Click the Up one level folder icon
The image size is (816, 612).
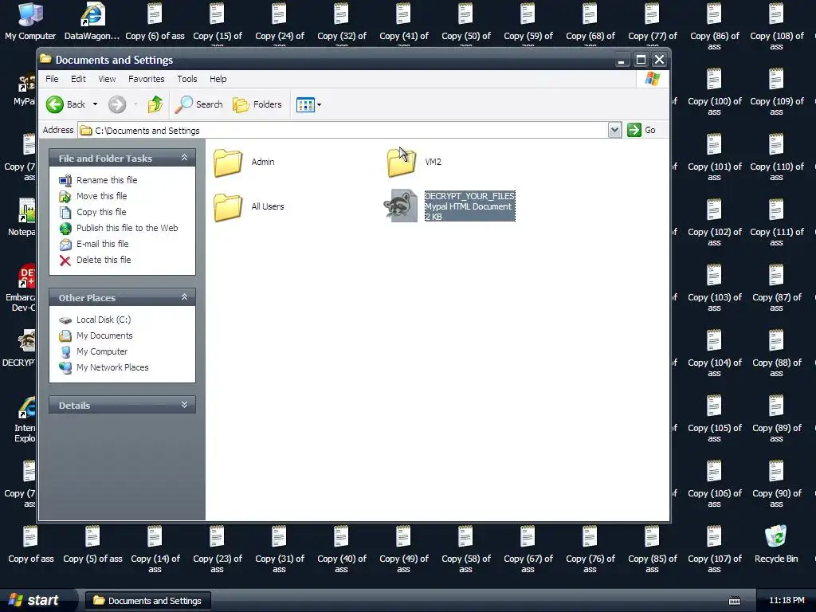click(155, 104)
